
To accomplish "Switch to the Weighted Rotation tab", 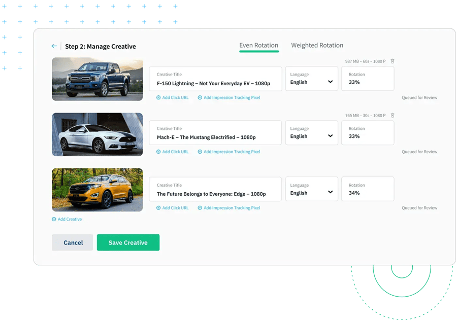I will point(317,46).
